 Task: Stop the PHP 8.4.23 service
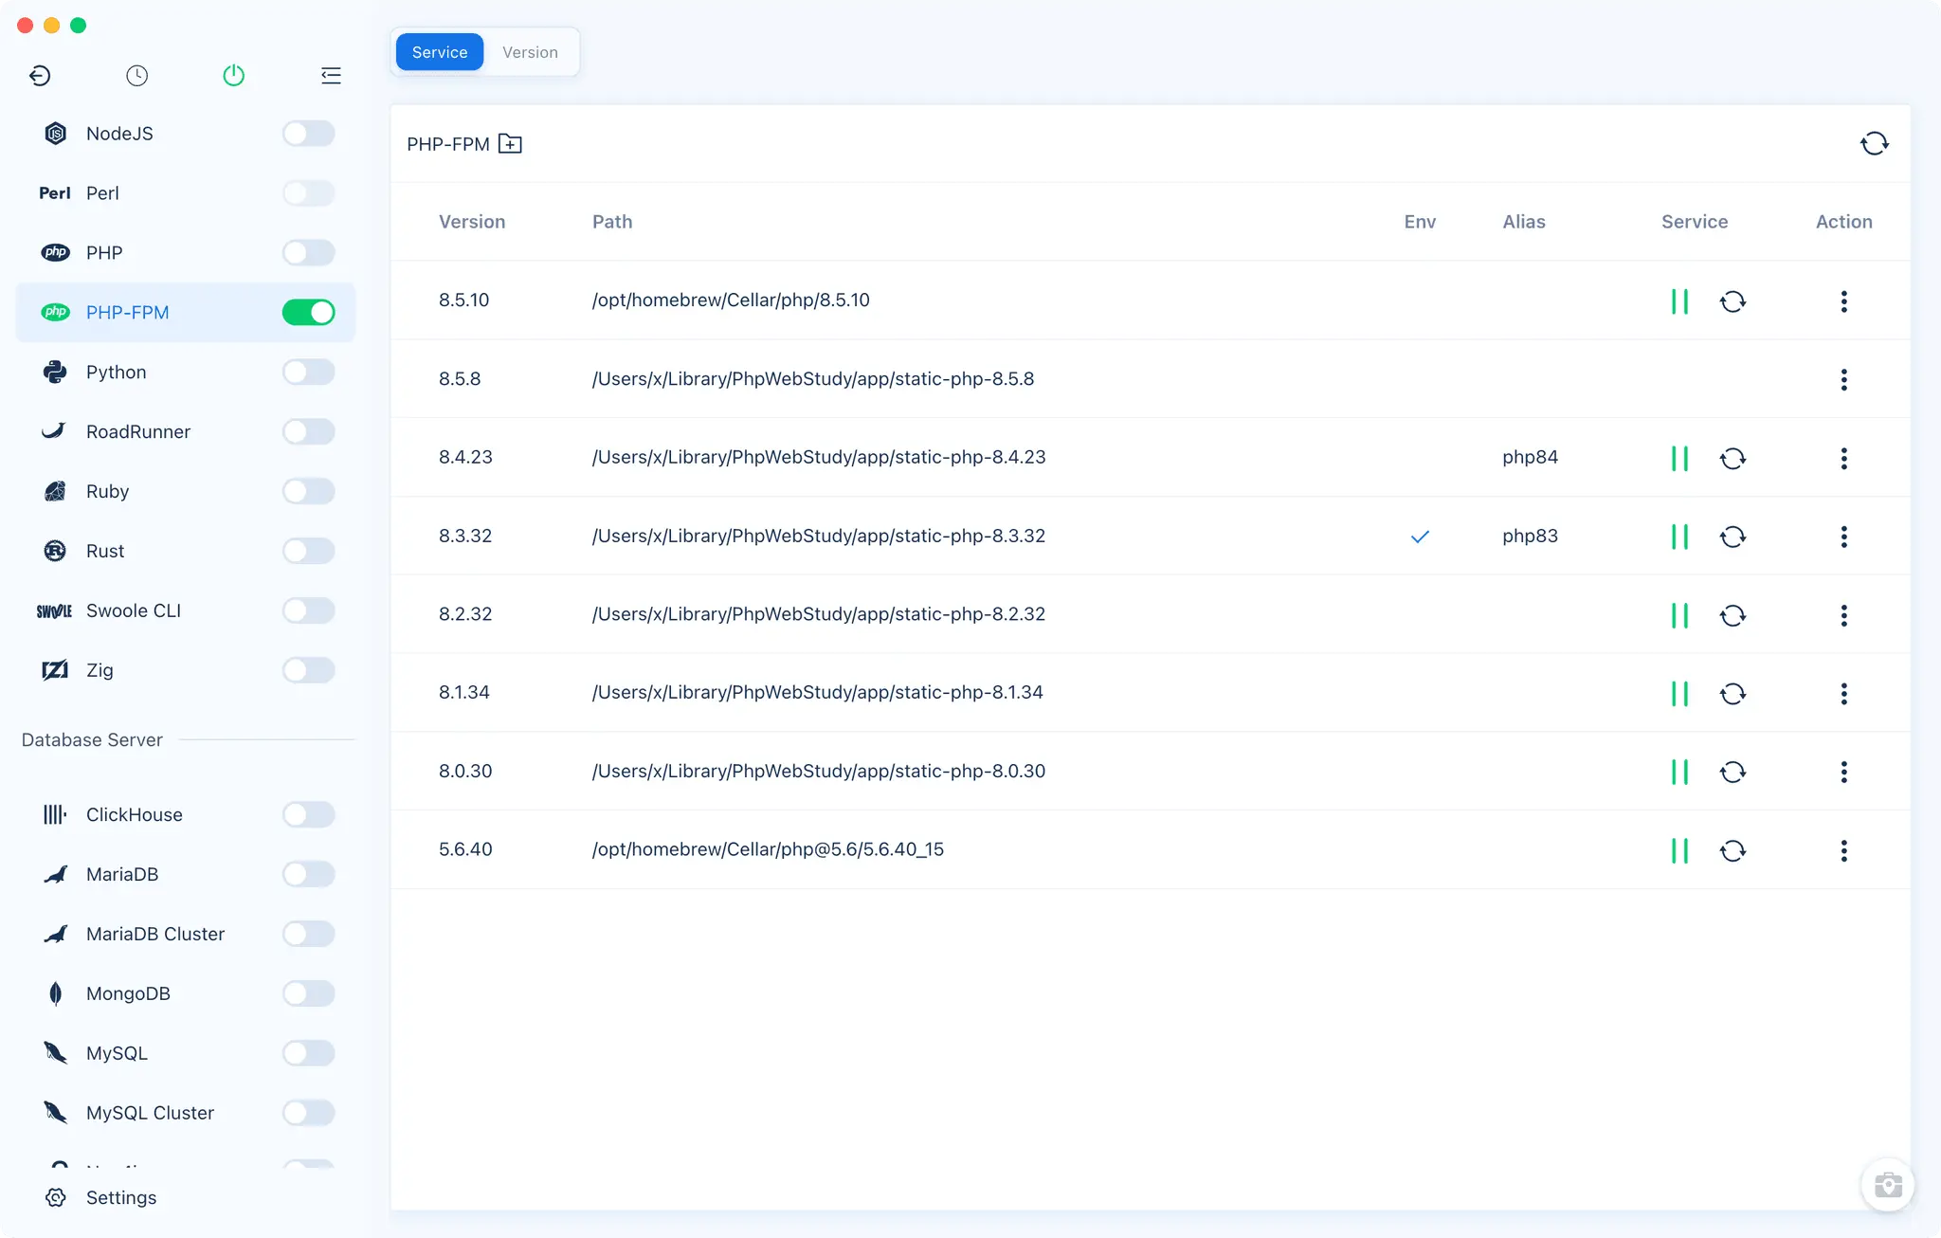click(1679, 459)
